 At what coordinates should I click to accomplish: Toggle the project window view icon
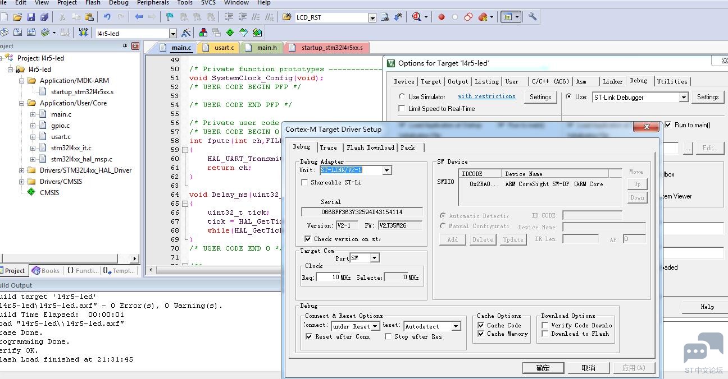508,17
